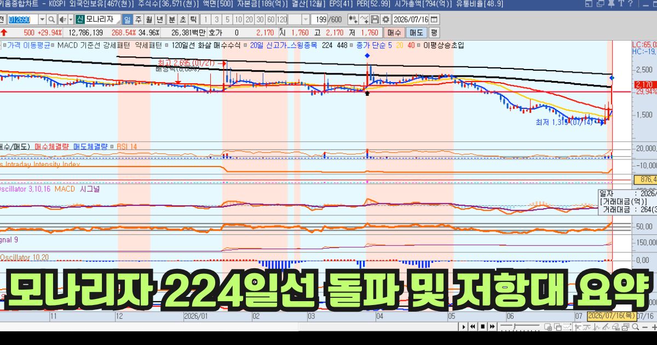The width and height of the screenshot is (657, 345).
Task: Choose the 1 interval button
Action: point(205,20)
